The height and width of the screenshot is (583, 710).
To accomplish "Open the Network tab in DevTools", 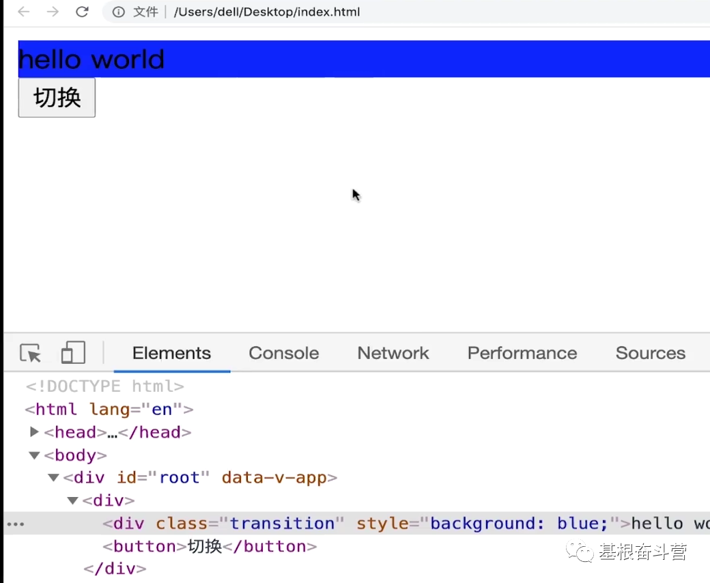I will pos(393,353).
